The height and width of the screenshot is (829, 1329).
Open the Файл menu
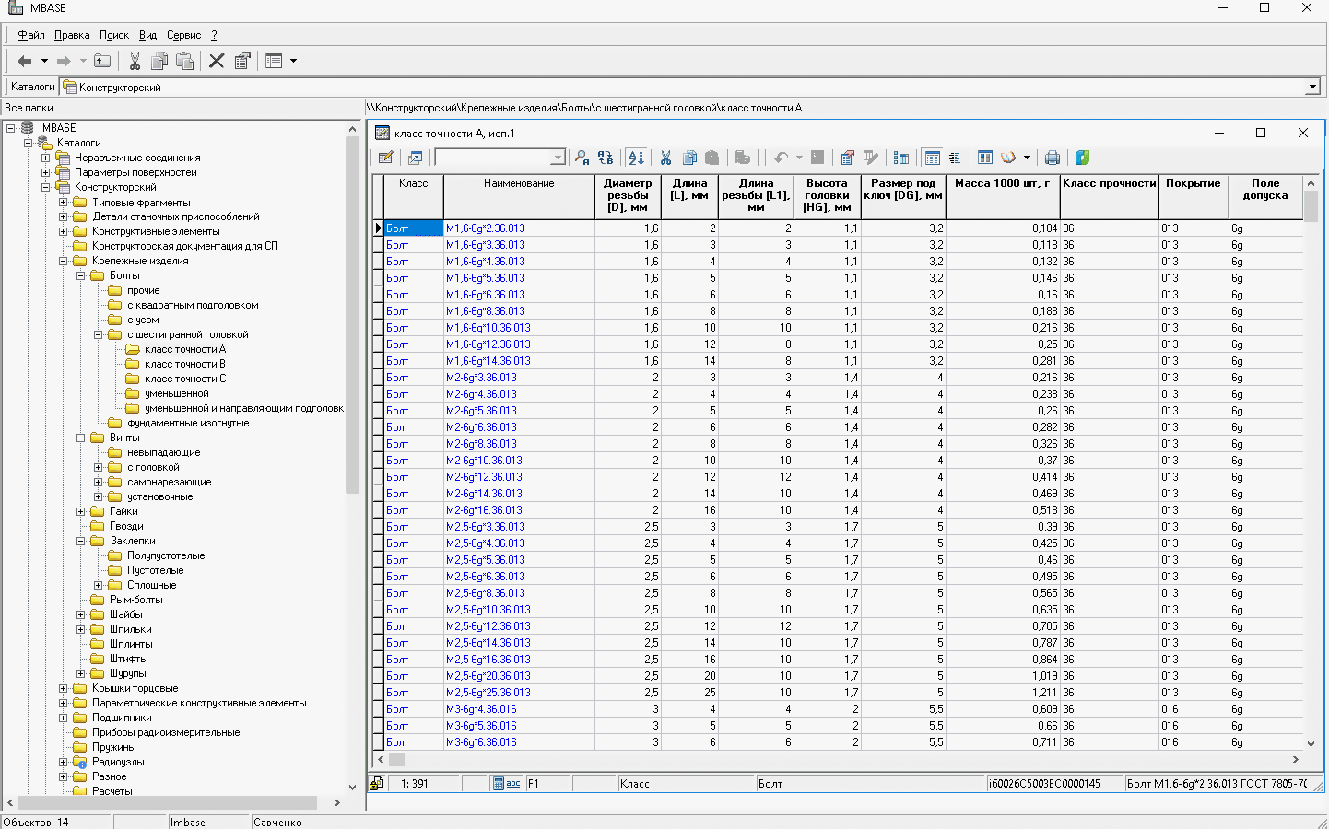[x=30, y=35]
